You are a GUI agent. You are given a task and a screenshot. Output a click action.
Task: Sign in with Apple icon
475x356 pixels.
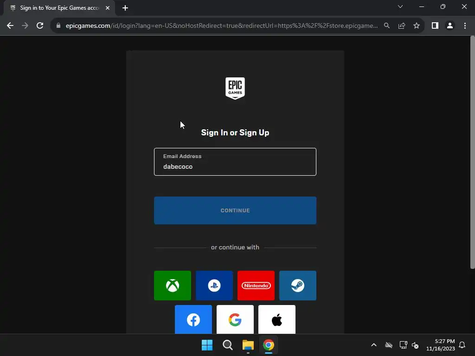coord(277,319)
